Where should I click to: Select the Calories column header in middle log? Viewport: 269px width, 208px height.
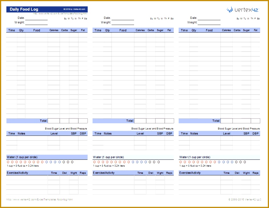click(x=140, y=30)
